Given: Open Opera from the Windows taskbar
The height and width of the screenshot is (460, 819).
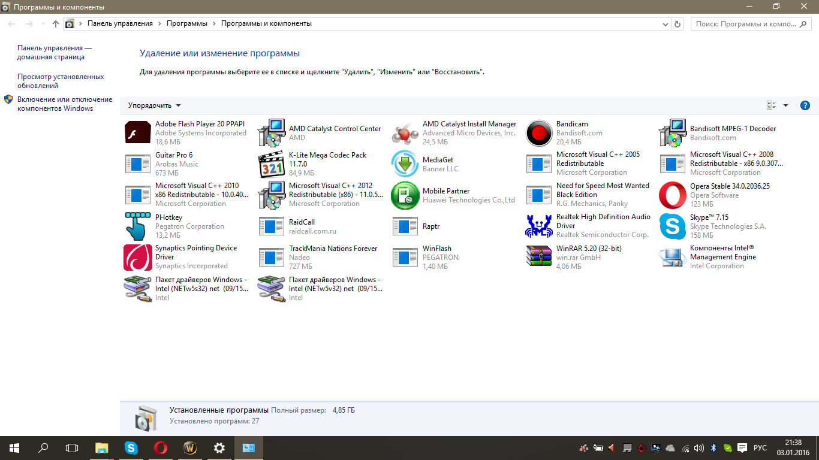Looking at the screenshot, I should coord(160,448).
